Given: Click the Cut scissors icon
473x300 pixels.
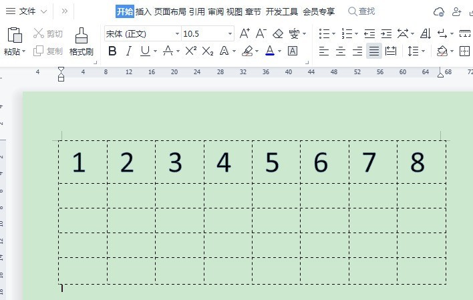Looking at the screenshot, I should [x=38, y=33].
